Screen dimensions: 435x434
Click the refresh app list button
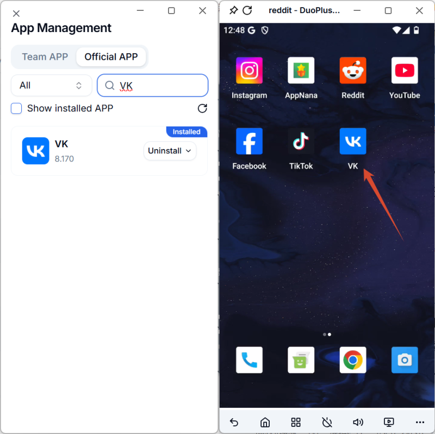tap(202, 108)
